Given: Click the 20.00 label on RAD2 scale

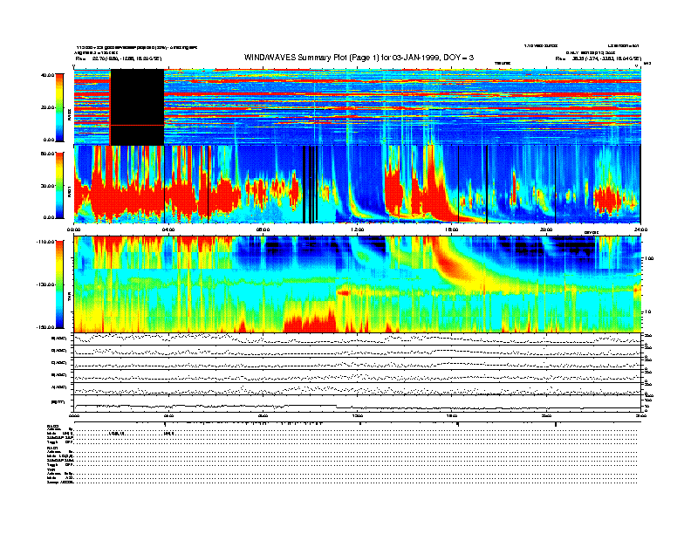Looking at the screenshot, I should pos(48,107).
